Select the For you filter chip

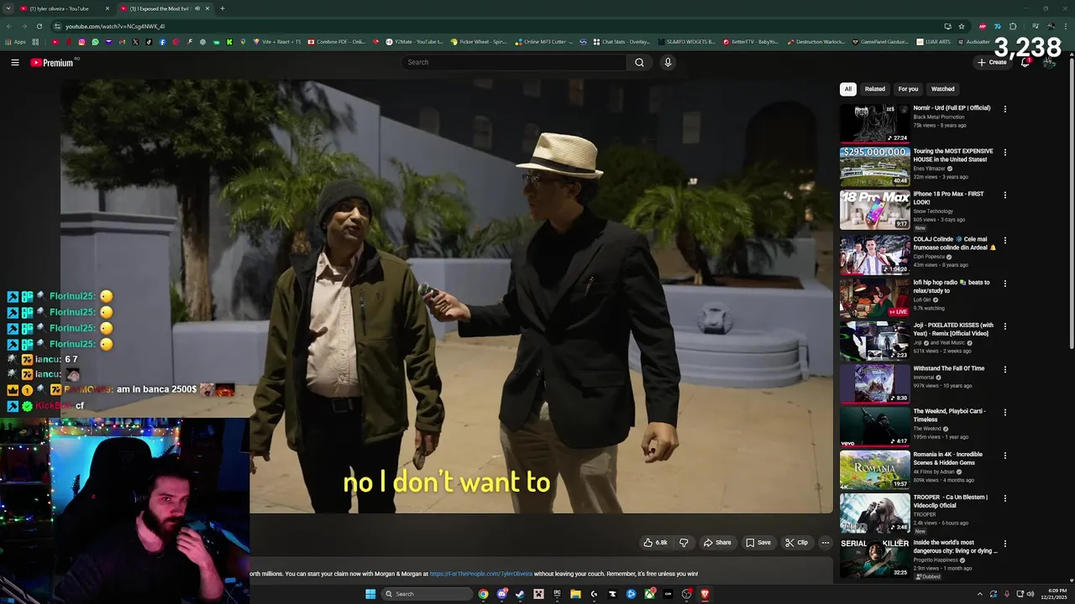(908, 89)
